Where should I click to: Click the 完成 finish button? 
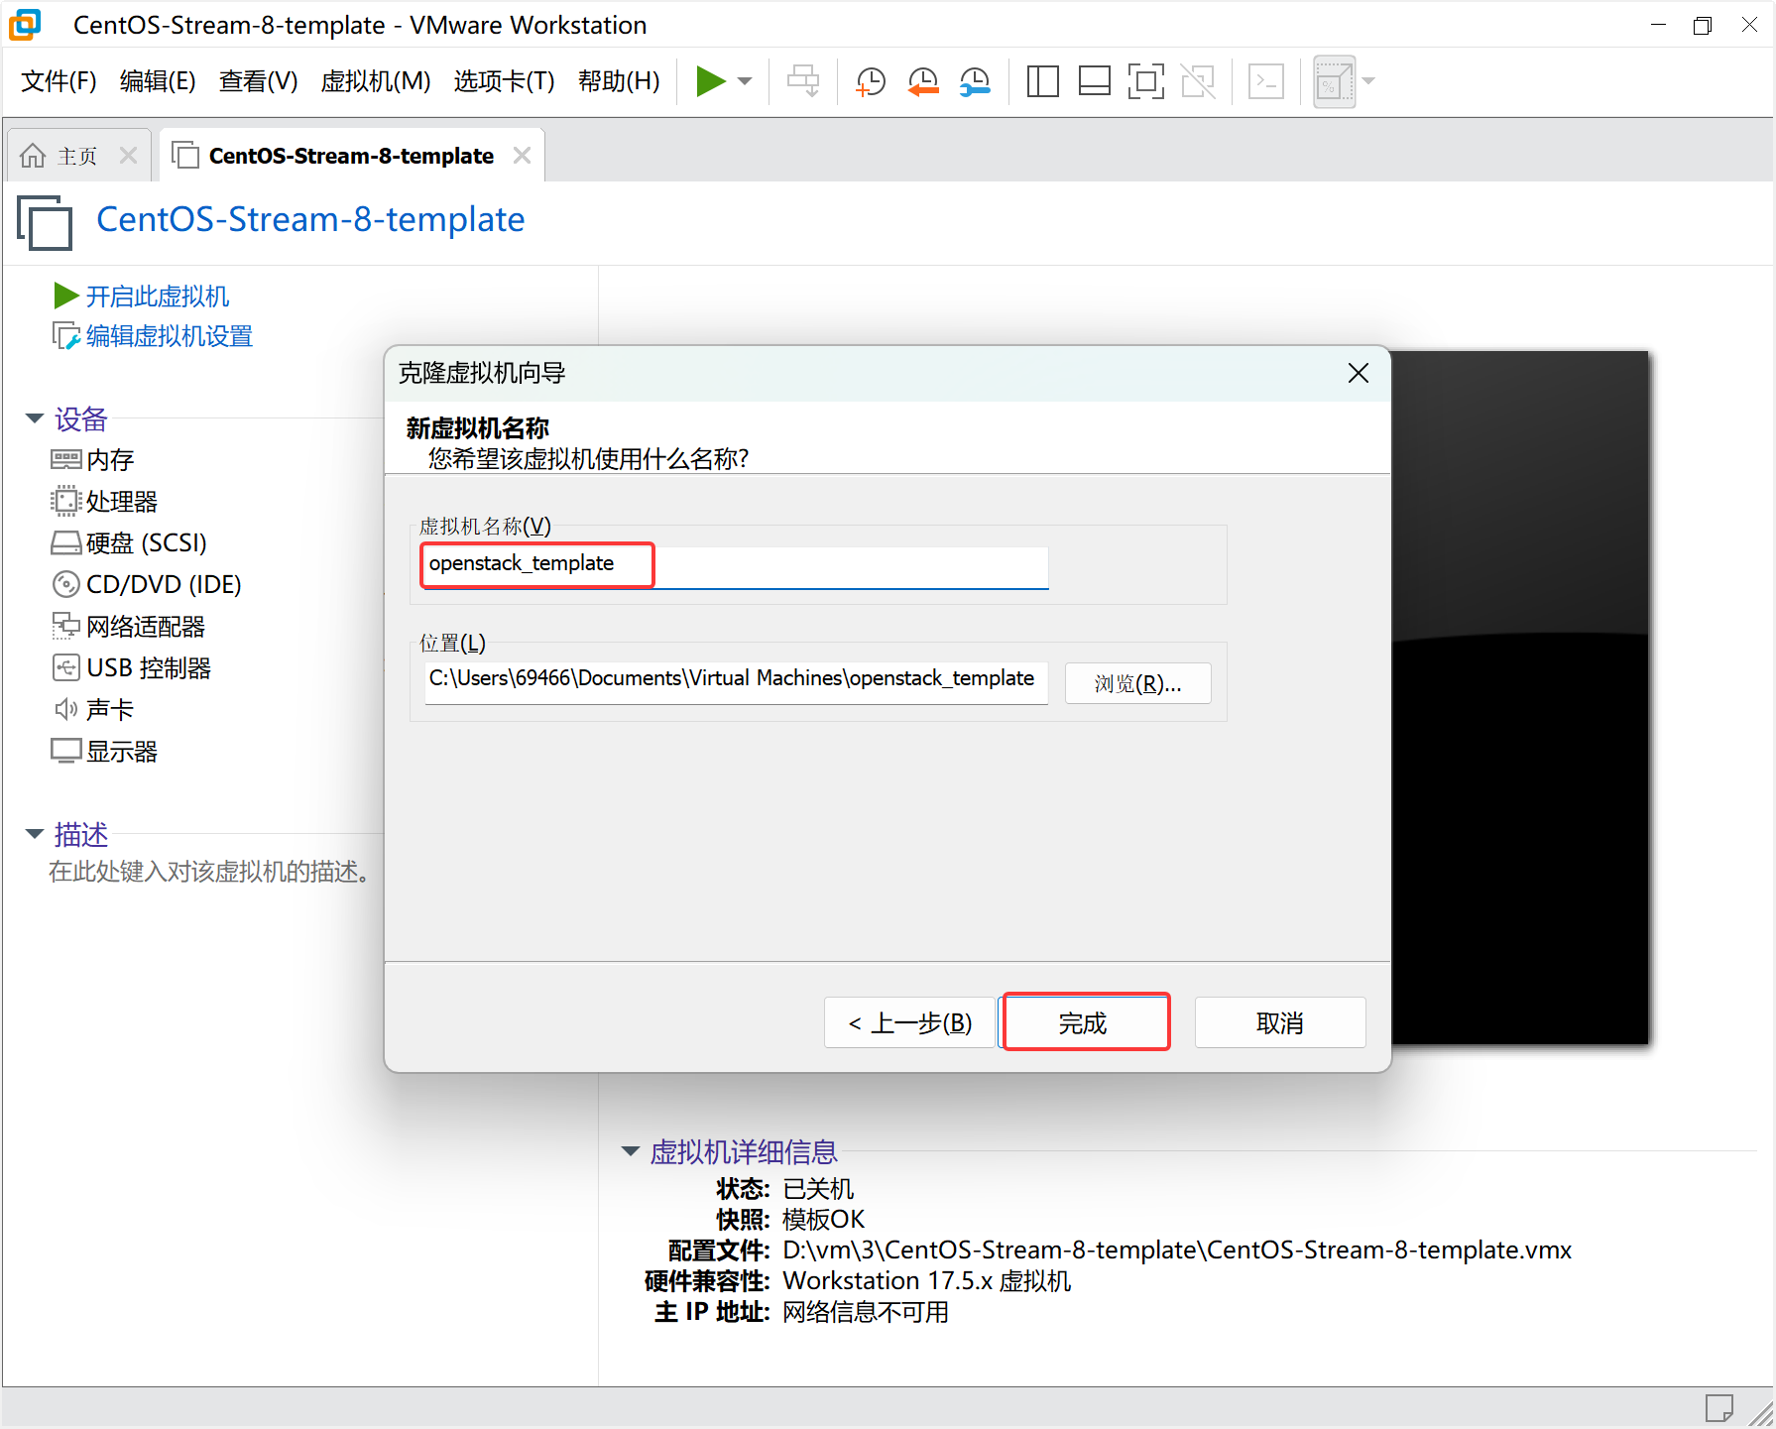1086,1022
